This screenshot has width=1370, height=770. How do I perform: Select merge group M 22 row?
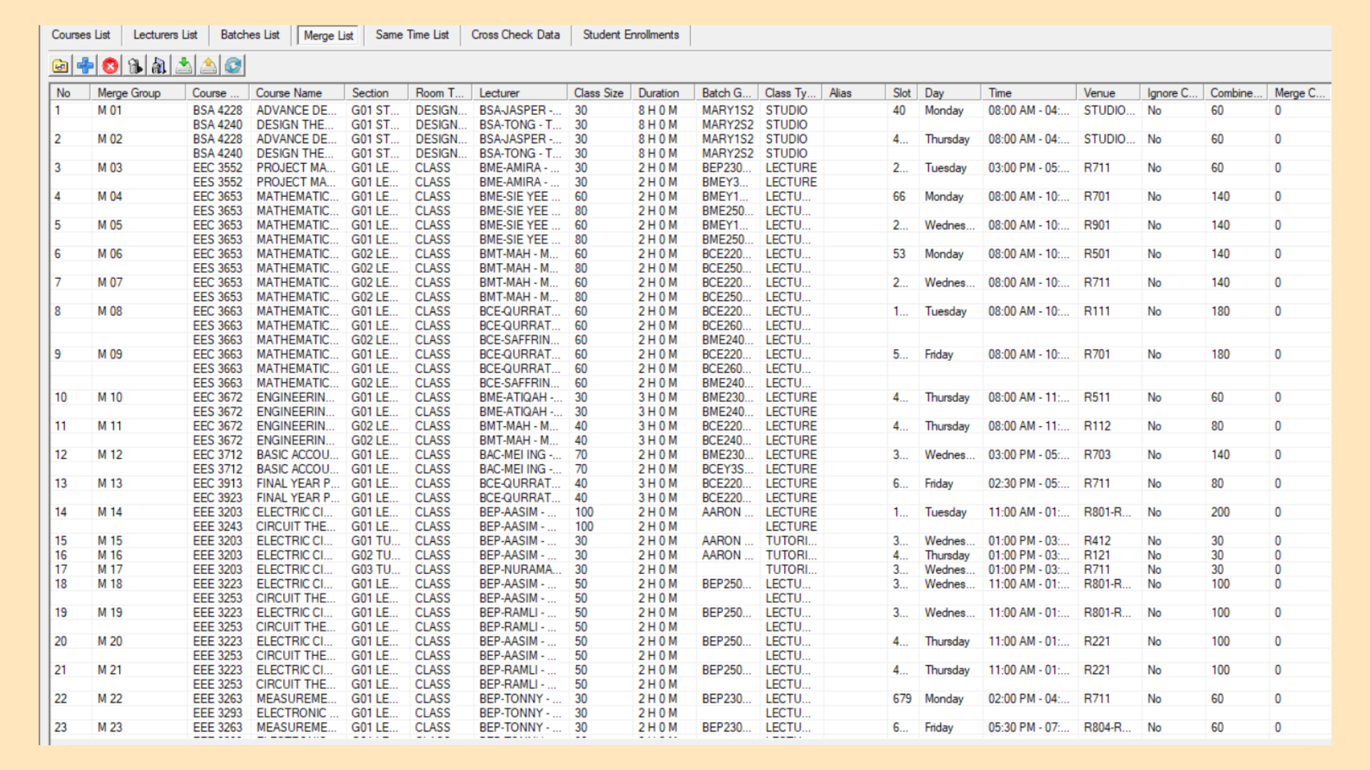(x=689, y=699)
